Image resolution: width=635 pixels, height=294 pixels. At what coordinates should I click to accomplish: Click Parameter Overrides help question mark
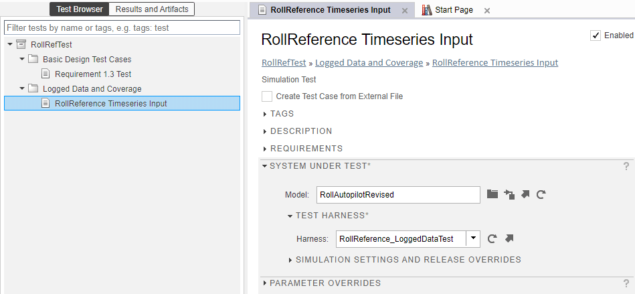point(626,283)
